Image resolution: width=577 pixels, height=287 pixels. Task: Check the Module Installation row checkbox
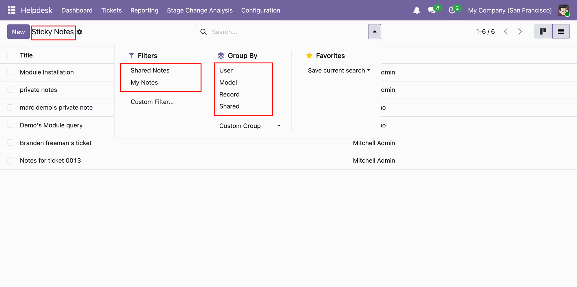coord(10,72)
